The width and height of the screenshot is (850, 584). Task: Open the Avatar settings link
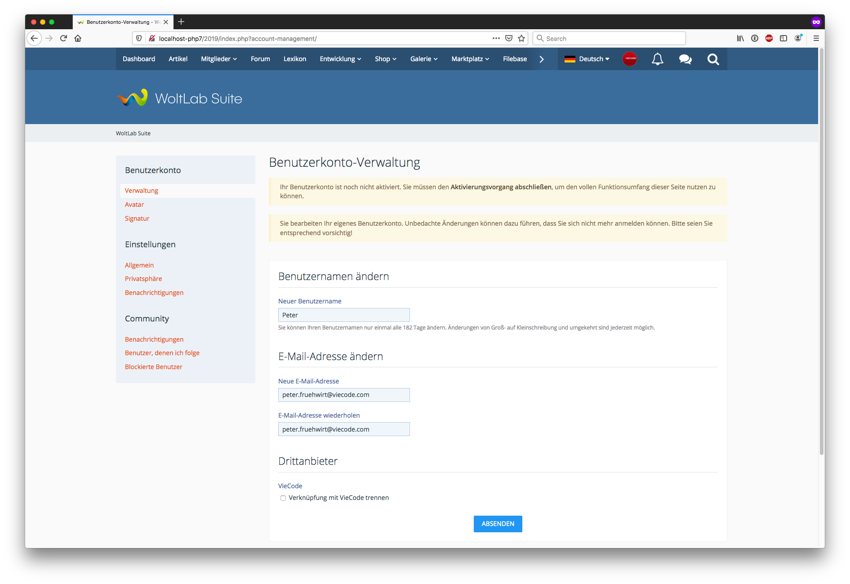tap(134, 205)
